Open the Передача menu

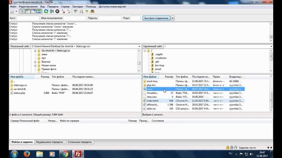click(53, 7)
